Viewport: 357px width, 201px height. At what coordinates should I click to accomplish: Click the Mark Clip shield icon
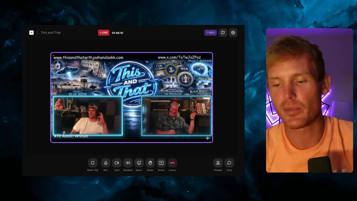(x=93, y=163)
